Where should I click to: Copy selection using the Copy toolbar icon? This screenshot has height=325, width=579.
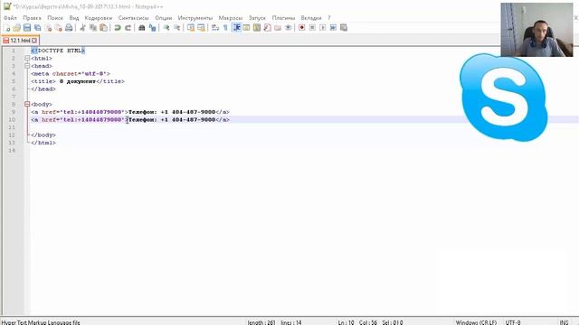tap(93, 28)
